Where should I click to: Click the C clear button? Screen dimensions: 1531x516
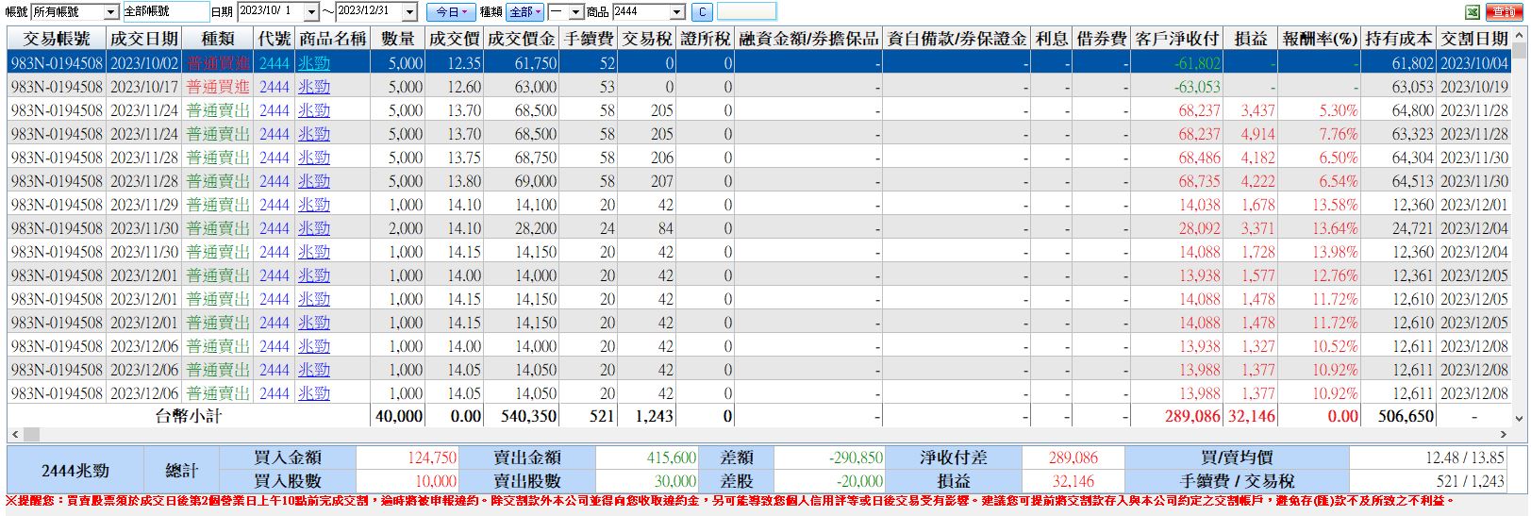click(702, 12)
